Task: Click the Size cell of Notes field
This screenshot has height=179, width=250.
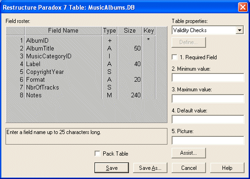Action: coord(130,95)
